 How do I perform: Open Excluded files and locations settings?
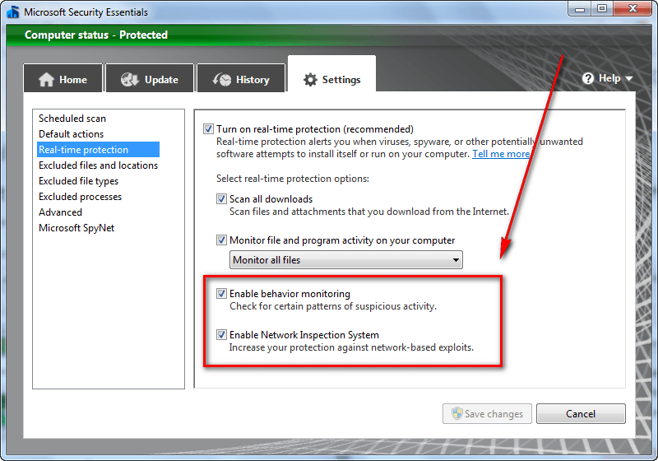[98, 165]
